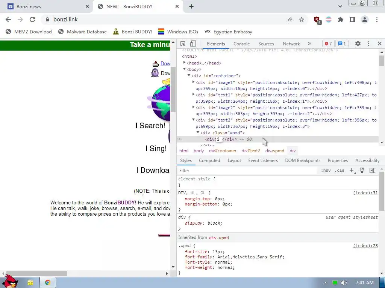The height and width of the screenshot is (288, 385).
Task: Select div.wpmd in the breadcrumb
Action: tap(275, 151)
